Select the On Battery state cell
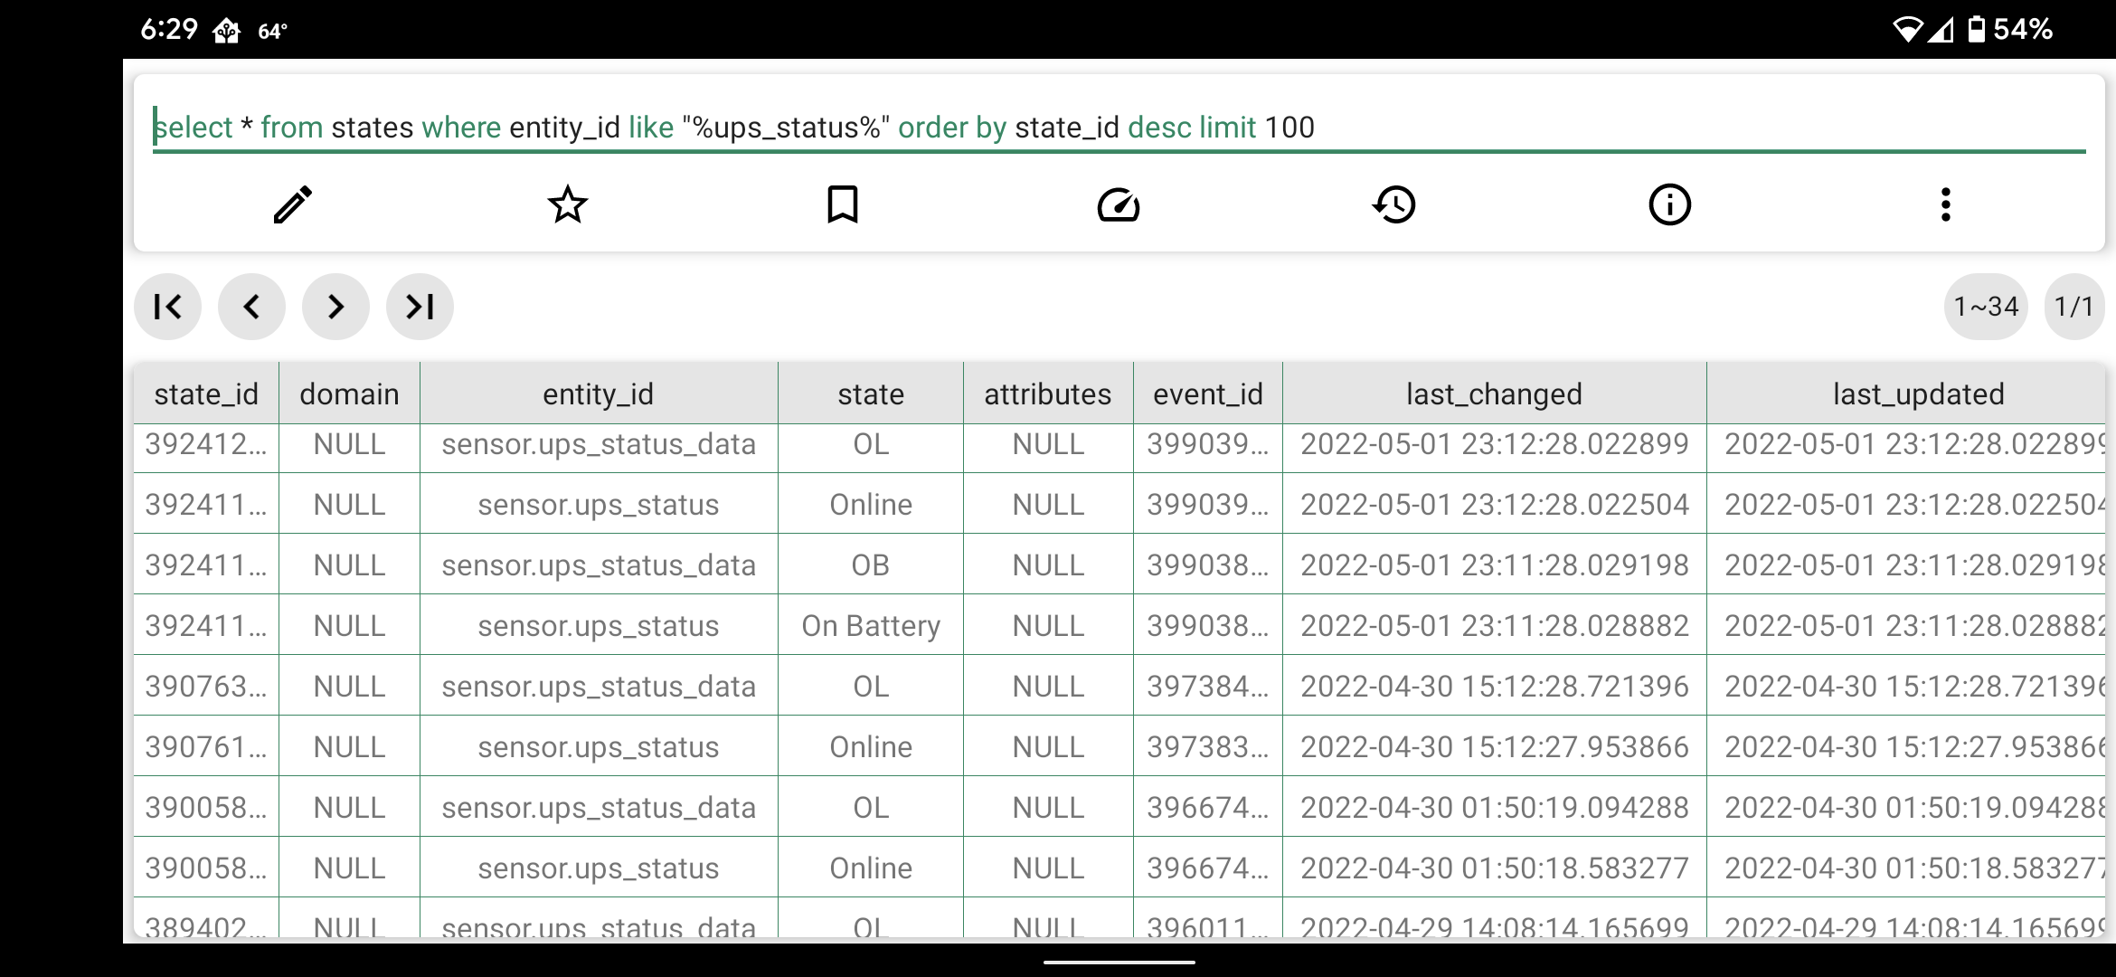Screen dimensions: 2116x977 point(870,625)
